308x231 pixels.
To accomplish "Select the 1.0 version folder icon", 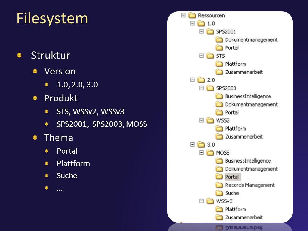I will [x=201, y=23].
